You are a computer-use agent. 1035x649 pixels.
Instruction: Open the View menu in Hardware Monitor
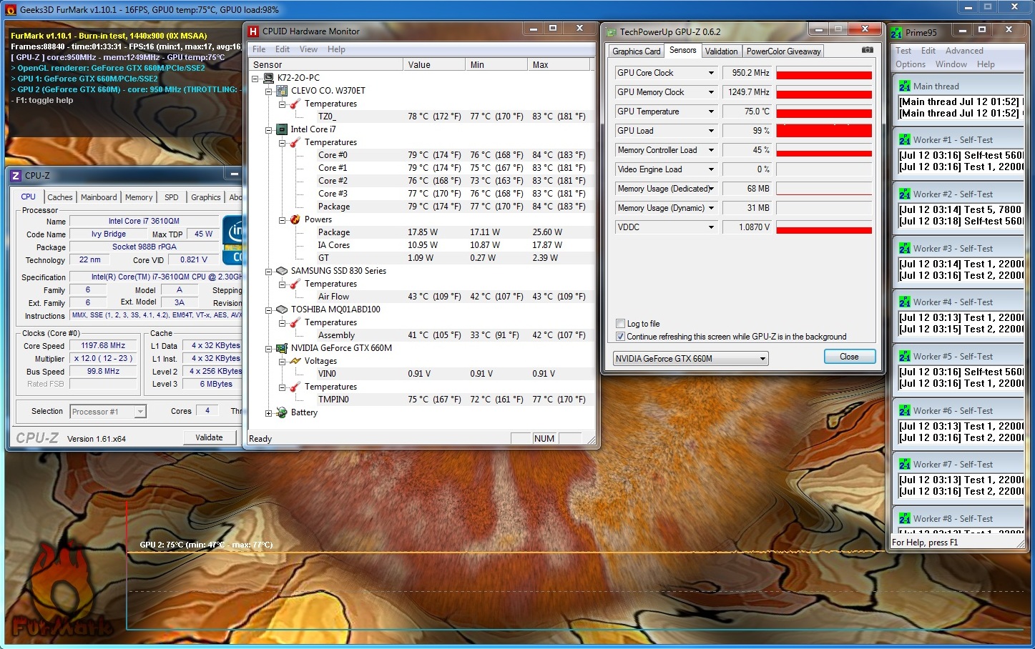coord(308,49)
